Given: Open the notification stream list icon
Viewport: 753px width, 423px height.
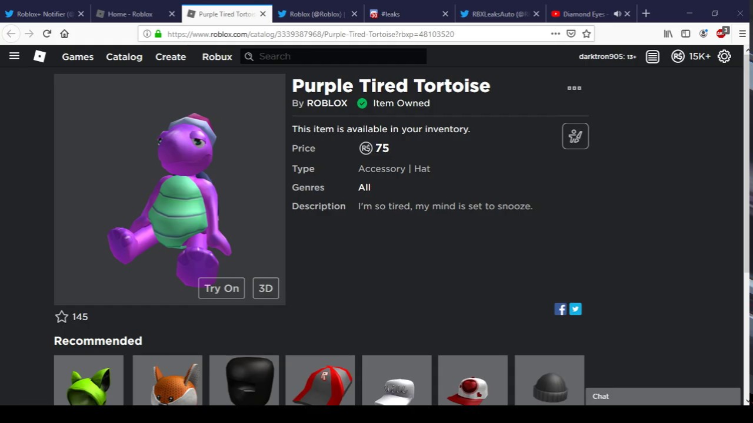Looking at the screenshot, I should tap(652, 56).
